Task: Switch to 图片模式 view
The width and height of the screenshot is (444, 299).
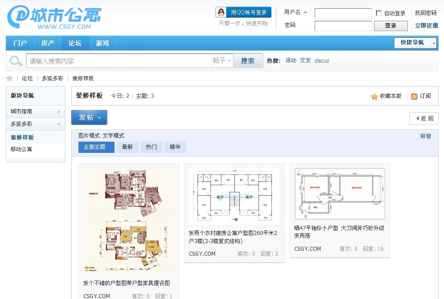Action: tap(89, 136)
